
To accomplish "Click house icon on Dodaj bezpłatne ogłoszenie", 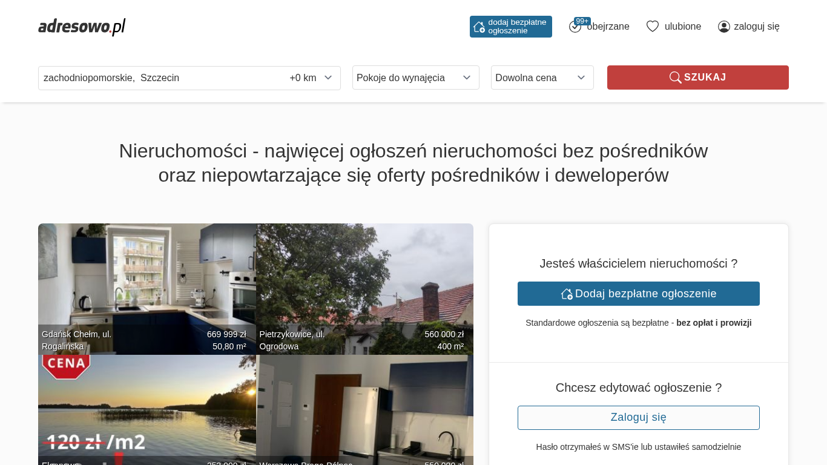I will (x=567, y=294).
